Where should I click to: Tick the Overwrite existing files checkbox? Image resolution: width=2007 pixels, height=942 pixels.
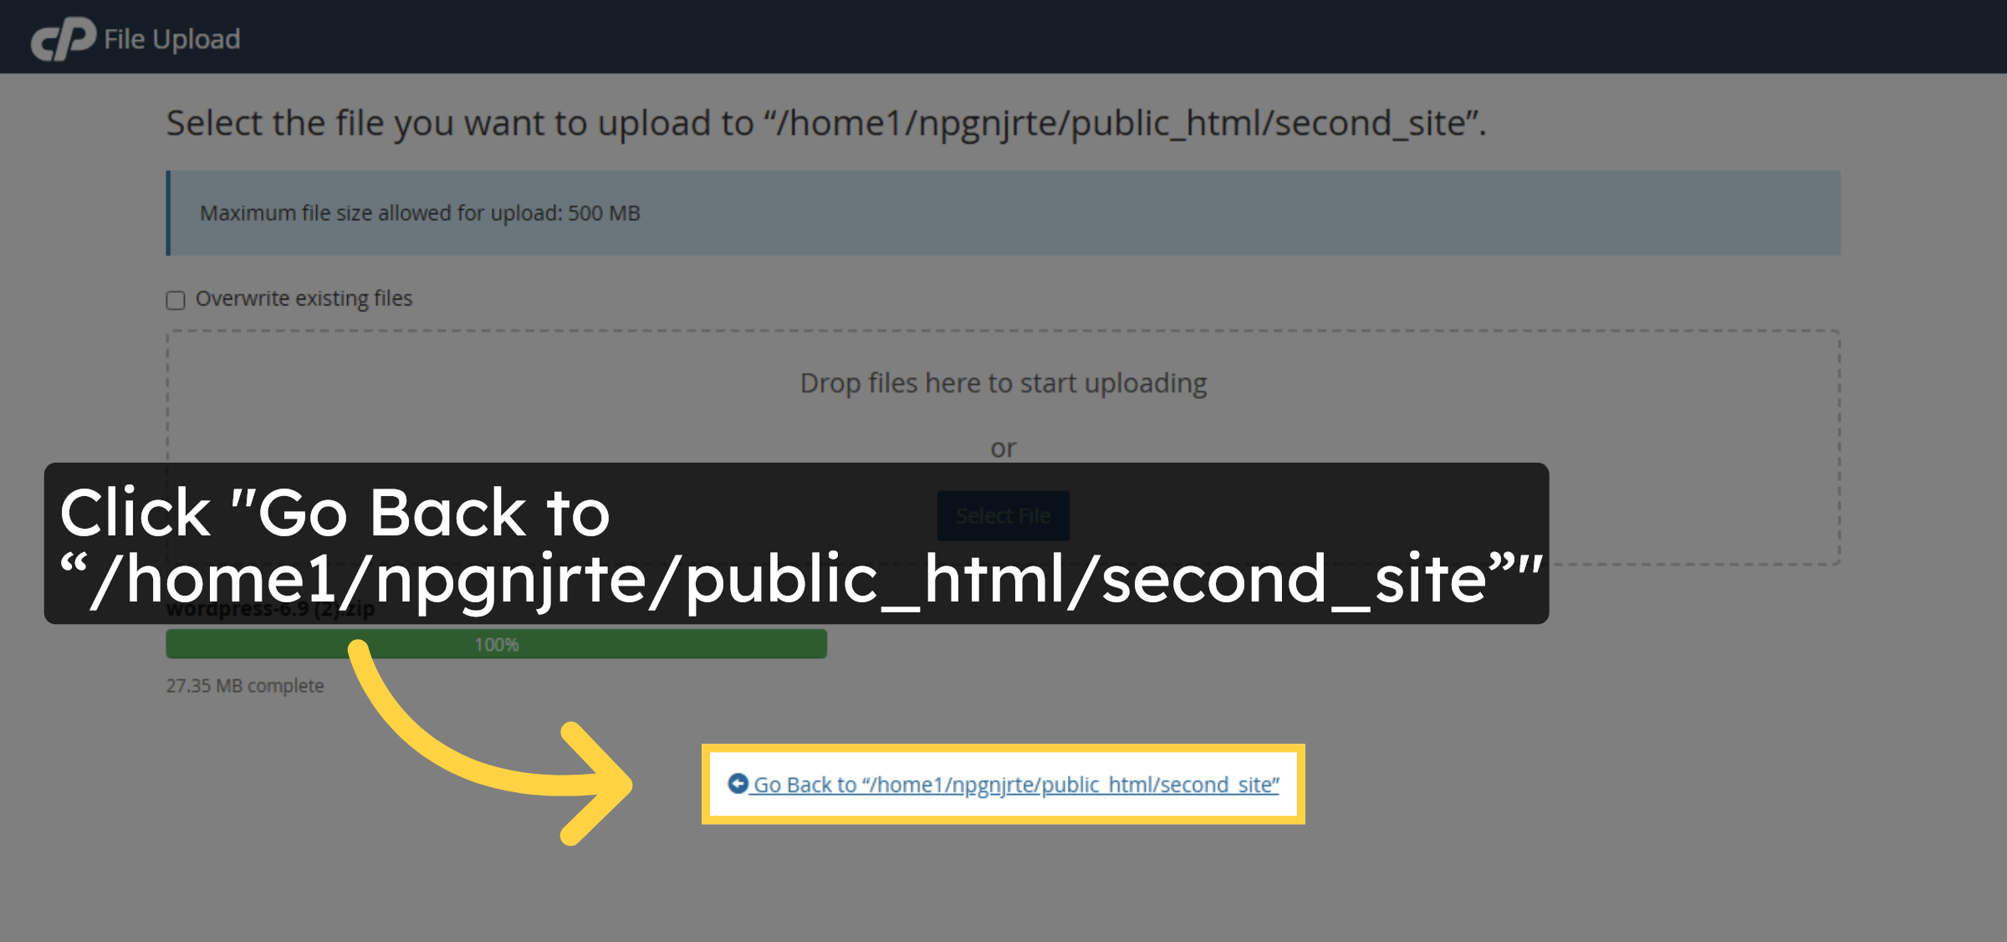[x=176, y=300]
